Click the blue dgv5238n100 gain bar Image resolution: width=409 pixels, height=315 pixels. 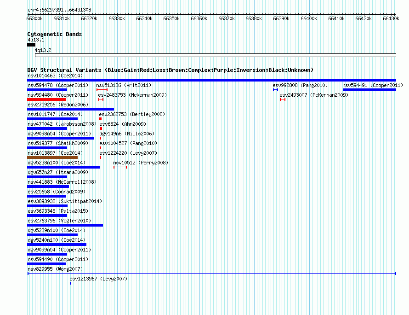pos(63,167)
